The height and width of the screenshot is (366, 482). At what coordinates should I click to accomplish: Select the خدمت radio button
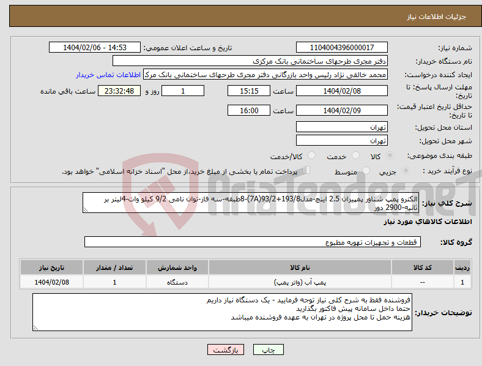tap(355, 155)
